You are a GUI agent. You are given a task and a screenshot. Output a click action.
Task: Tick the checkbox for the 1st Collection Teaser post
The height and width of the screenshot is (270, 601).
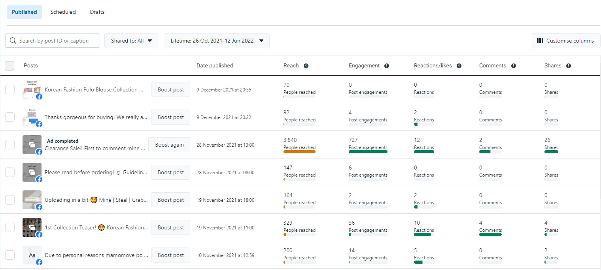[x=10, y=227]
